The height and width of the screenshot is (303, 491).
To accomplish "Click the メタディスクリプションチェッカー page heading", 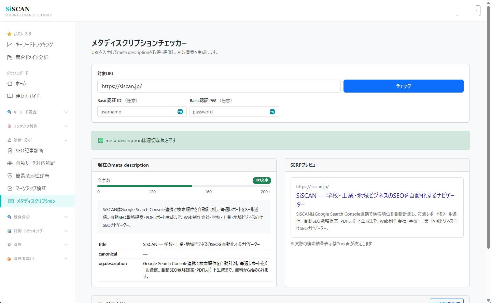I will coord(139,43).
